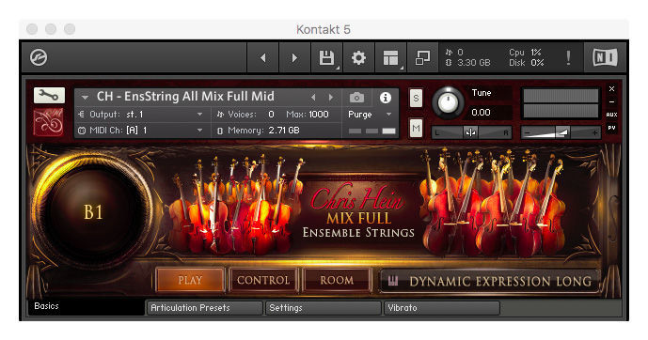Adjust the volume slider
This screenshot has width=648, height=340.
(x=561, y=132)
